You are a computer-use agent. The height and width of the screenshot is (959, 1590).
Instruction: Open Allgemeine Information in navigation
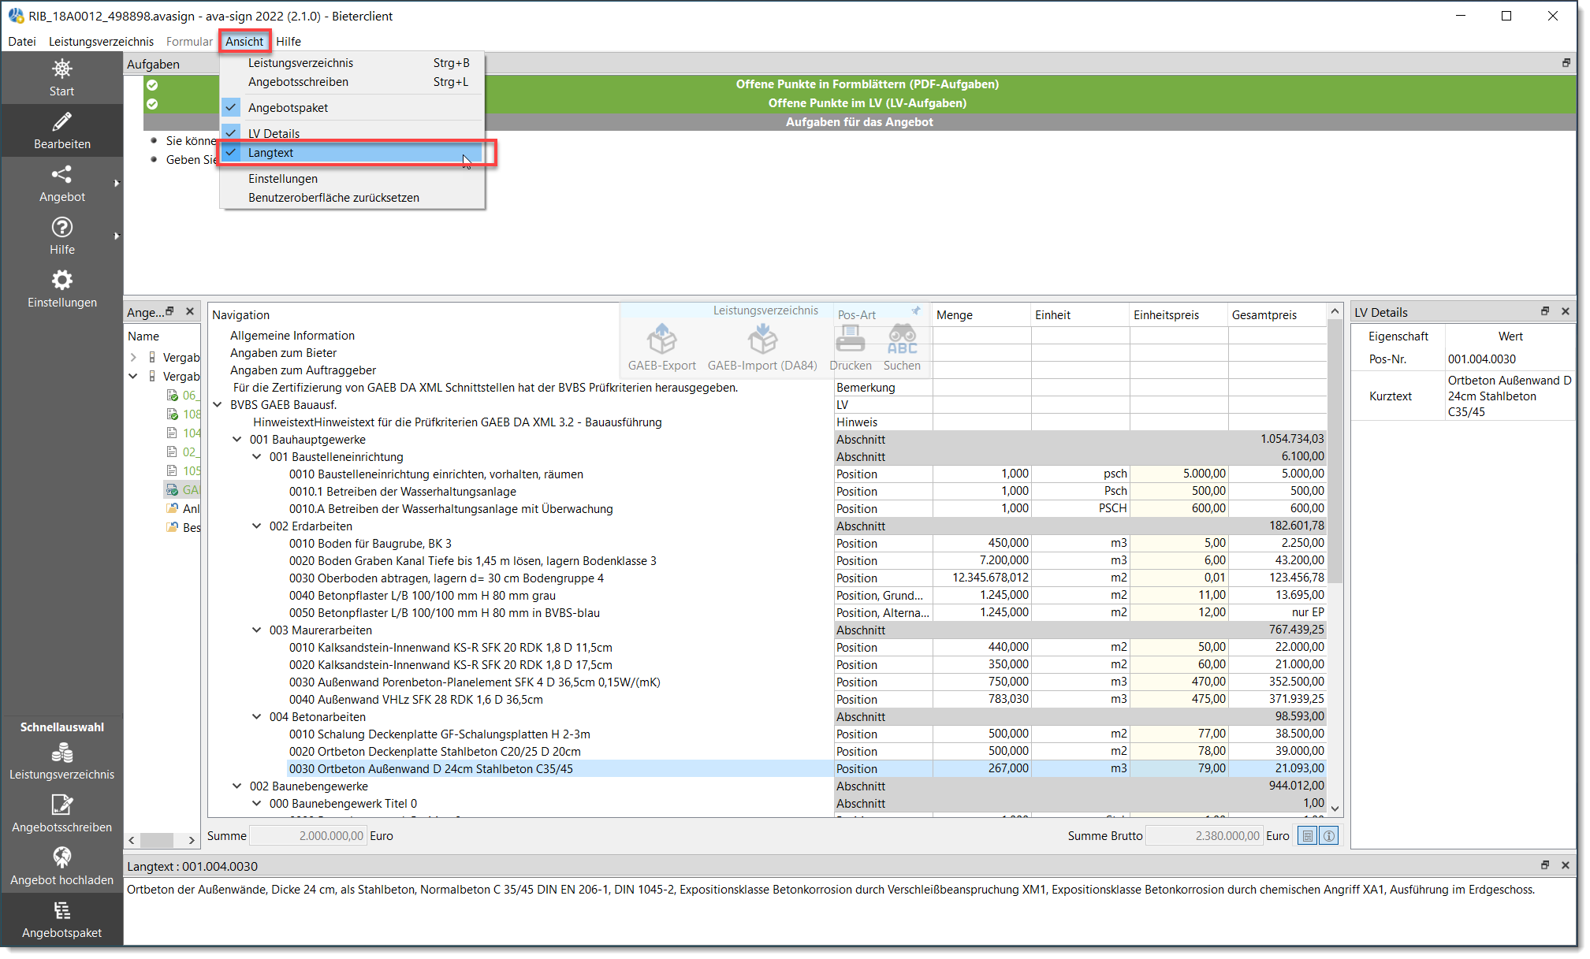(x=292, y=336)
